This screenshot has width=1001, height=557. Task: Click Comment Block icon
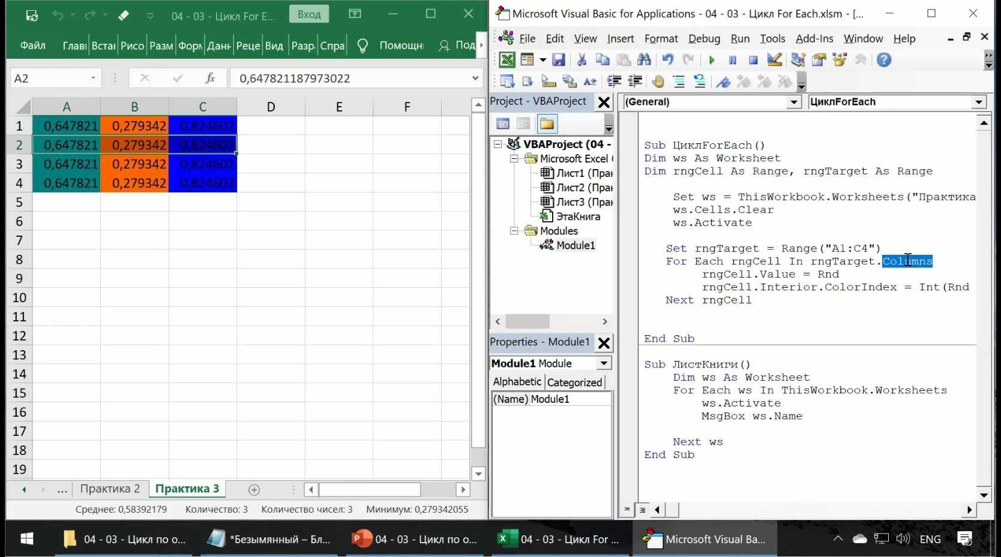click(679, 82)
